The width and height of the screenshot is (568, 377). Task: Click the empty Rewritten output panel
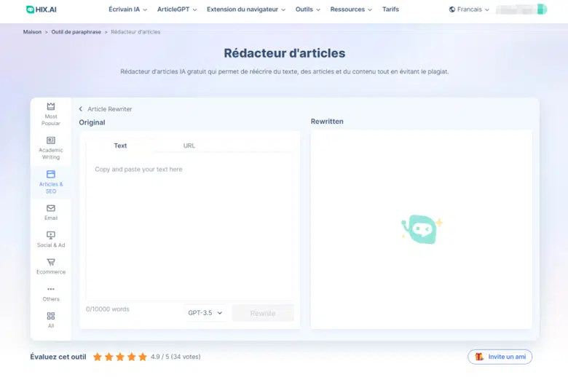coord(422,229)
